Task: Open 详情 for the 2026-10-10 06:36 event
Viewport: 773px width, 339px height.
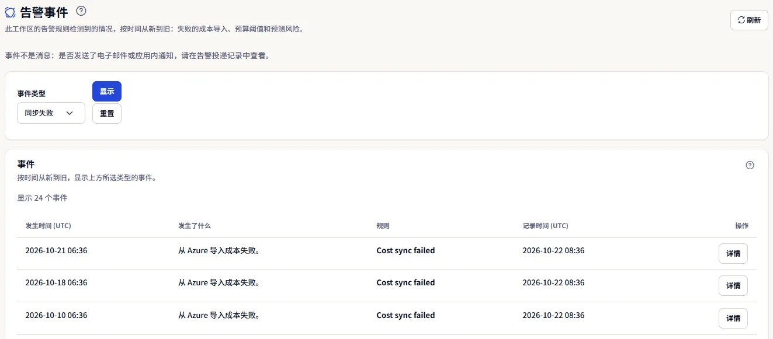Action: pyautogui.click(x=733, y=319)
